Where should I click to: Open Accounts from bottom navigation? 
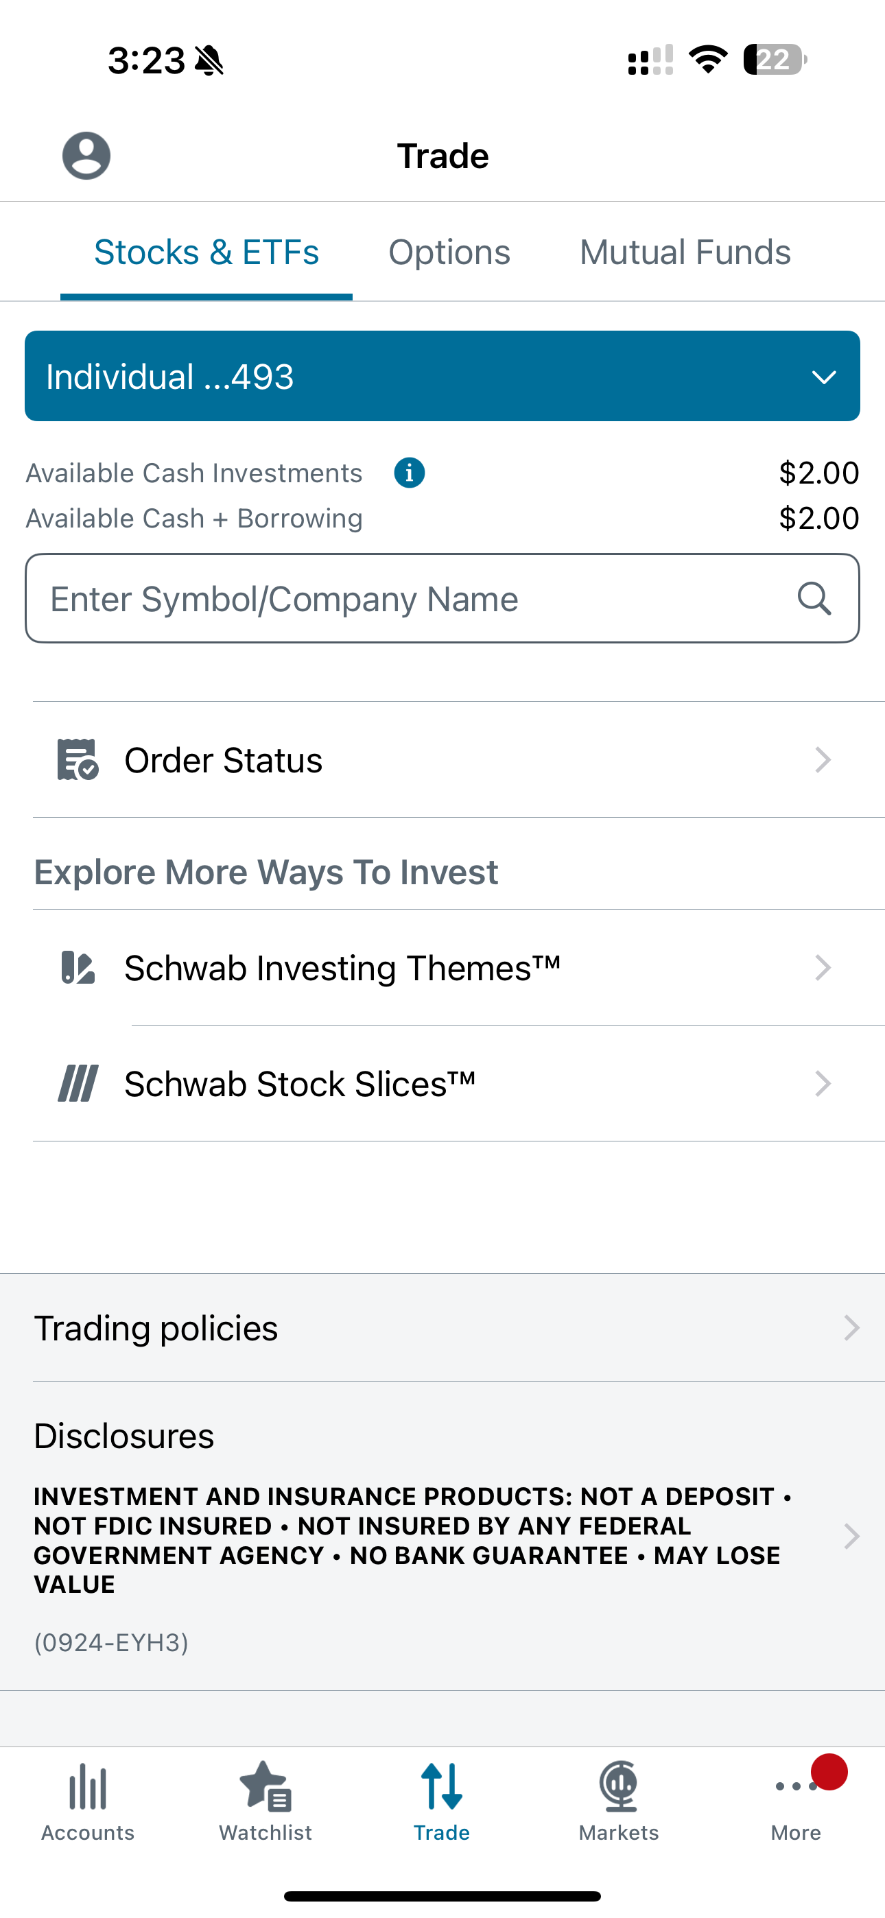[x=88, y=1803]
